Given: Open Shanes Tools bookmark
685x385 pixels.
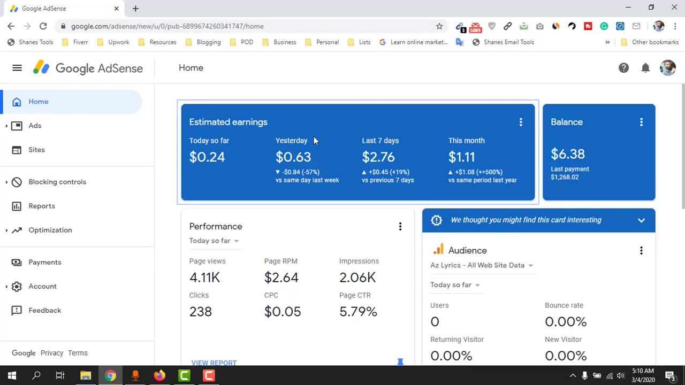Looking at the screenshot, I should pos(31,42).
